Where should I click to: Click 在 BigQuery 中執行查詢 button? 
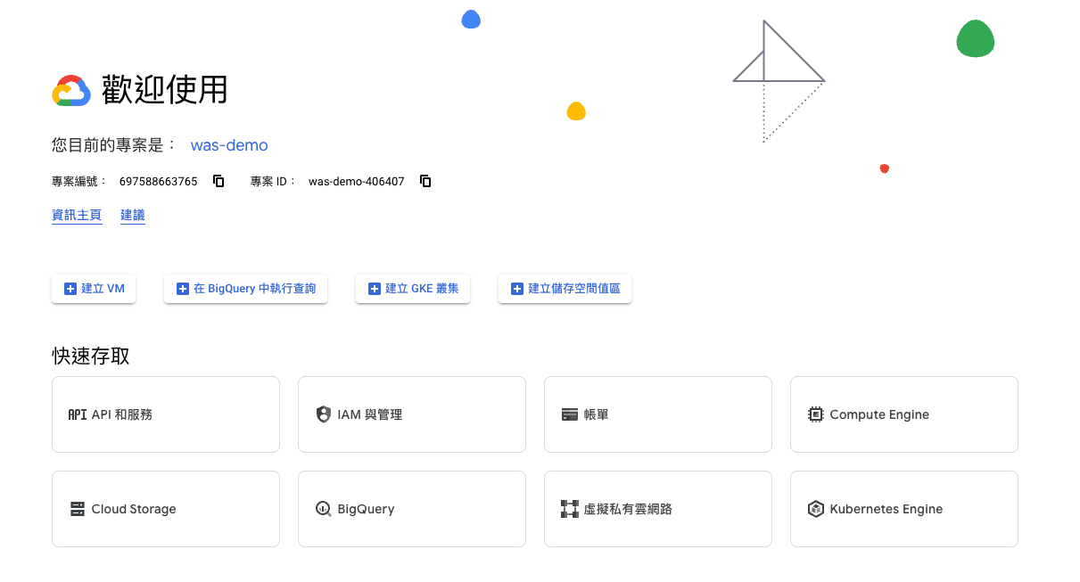(245, 288)
